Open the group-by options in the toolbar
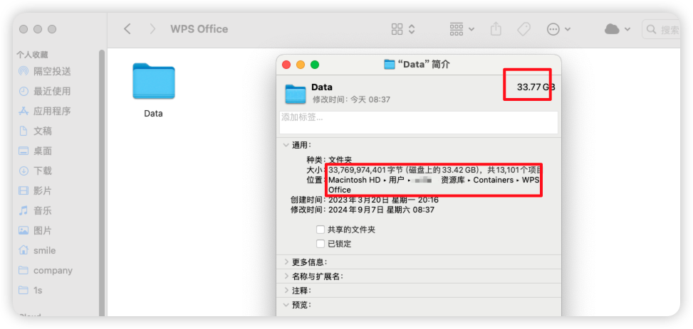This screenshot has height=329, width=693. coord(462,29)
